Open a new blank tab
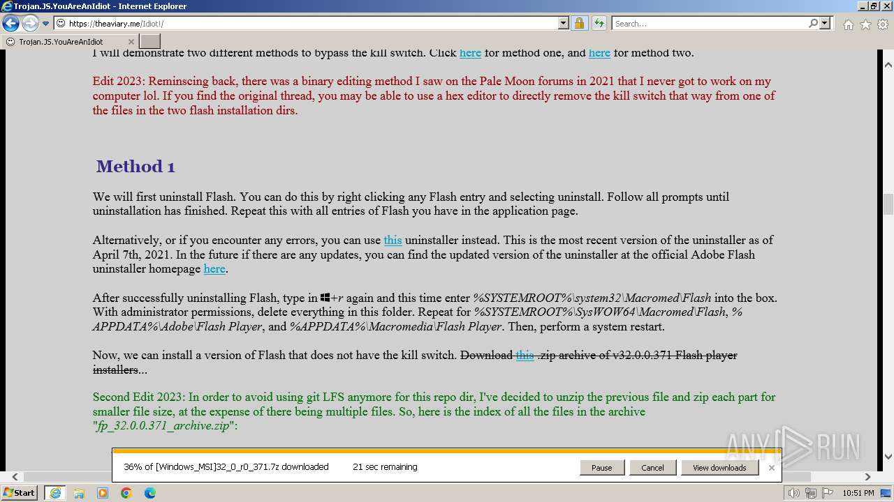The height and width of the screenshot is (502, 894). pyautogui.click(x=150, y=41)
